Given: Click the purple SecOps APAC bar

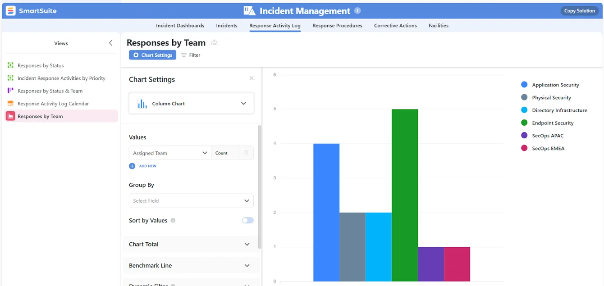Looking at the screenshot, I should (x=431, y=264).
